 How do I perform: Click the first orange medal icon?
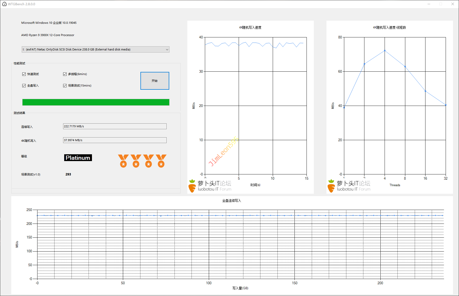coord(123,161)
